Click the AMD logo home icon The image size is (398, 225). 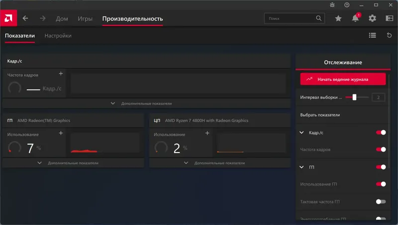coord(8,18)
